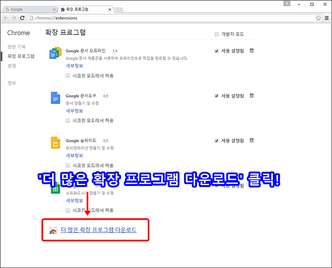Uncheck 사용 설정됨 for Google 문서도구
The width and height of the screenshot is (332, 268).
coord(216,96)
